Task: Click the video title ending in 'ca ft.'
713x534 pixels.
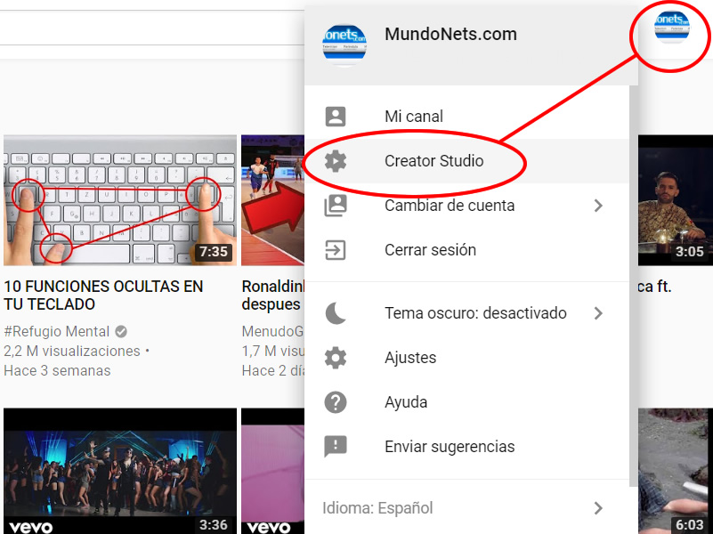Action: coord(655,287)
